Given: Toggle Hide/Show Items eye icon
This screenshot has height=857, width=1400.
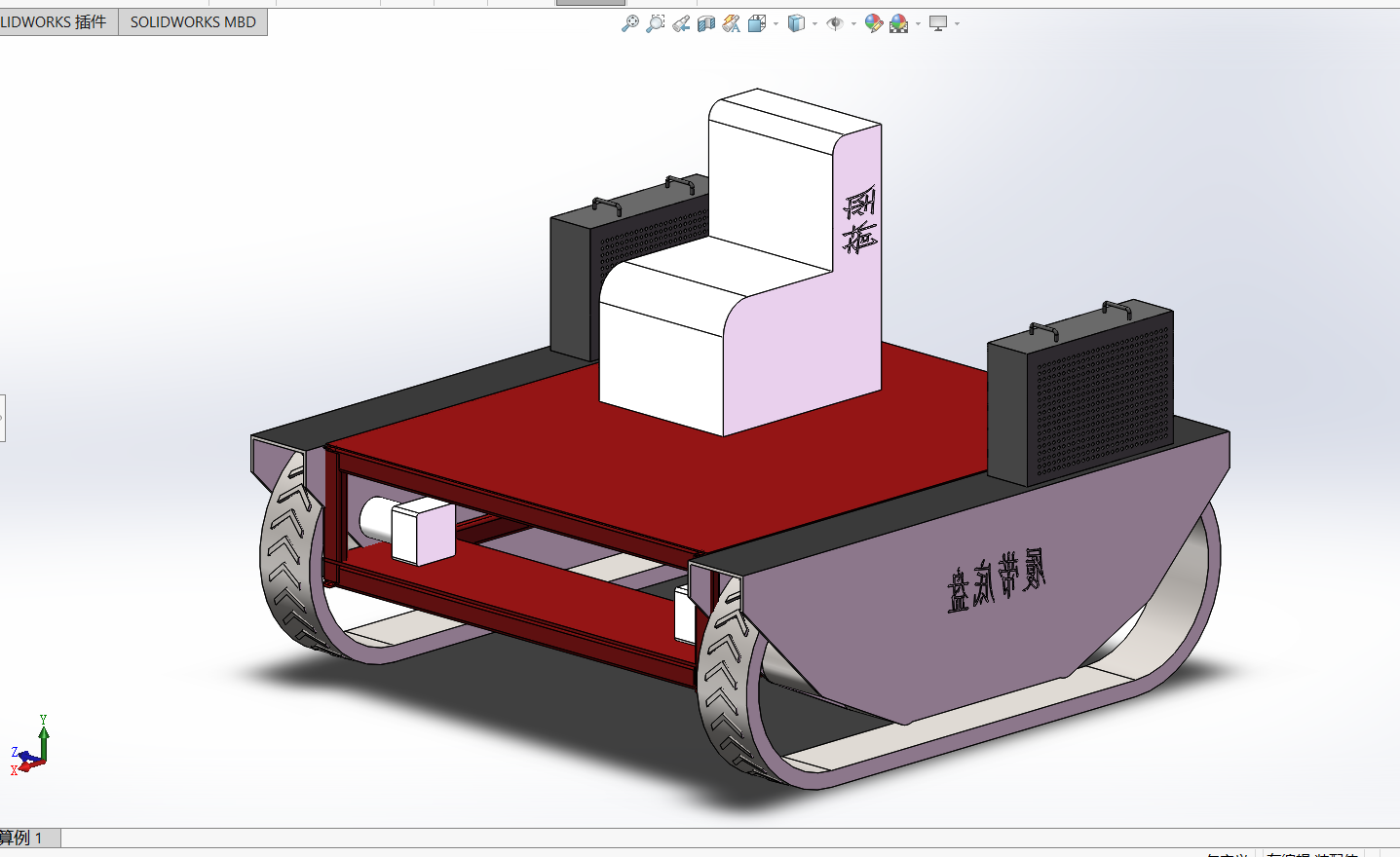Looking at the screenshot, I should coord(834,23).
